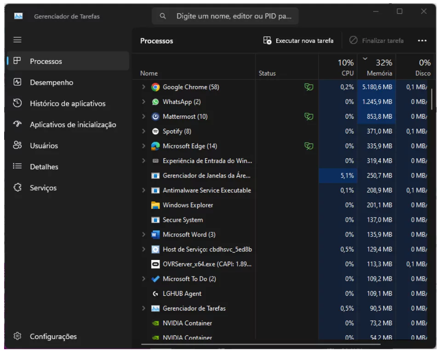The height and width of the screenshot is (351, 438).
Task: Open the more options ellipsis menu
Action: pos(422,40)
